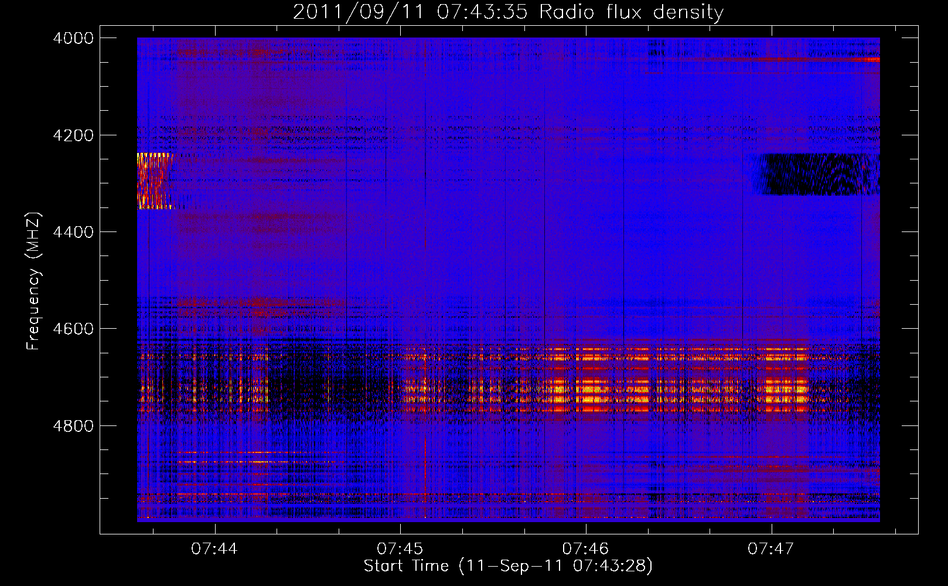Click the 07:46 time tick label

point(586,548)
